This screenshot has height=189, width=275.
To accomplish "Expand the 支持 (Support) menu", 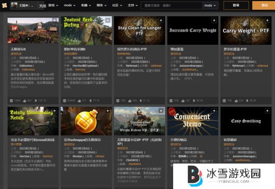I will [x=132, y=6].
